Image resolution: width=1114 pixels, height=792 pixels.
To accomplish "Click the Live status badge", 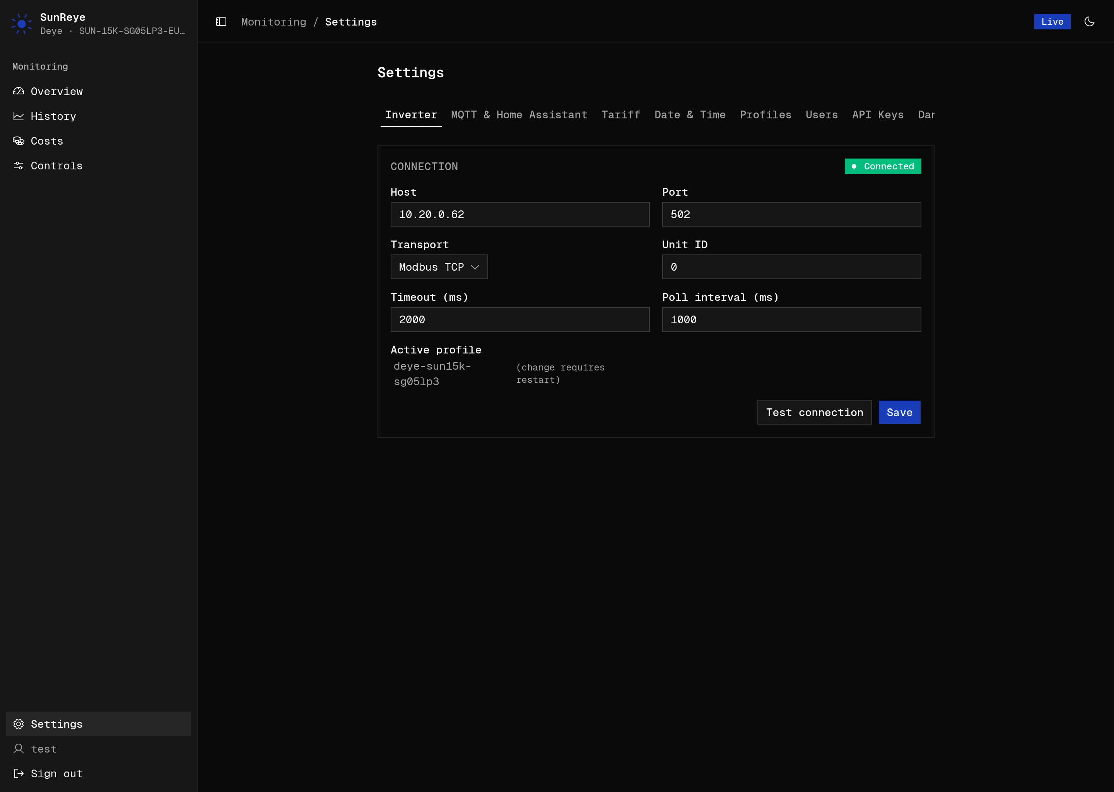I will [1052, 21].
